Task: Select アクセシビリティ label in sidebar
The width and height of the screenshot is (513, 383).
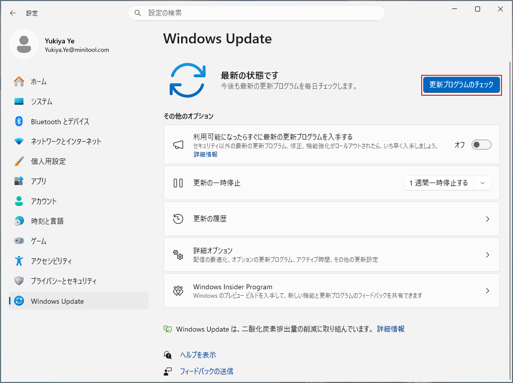Action: 51,261
